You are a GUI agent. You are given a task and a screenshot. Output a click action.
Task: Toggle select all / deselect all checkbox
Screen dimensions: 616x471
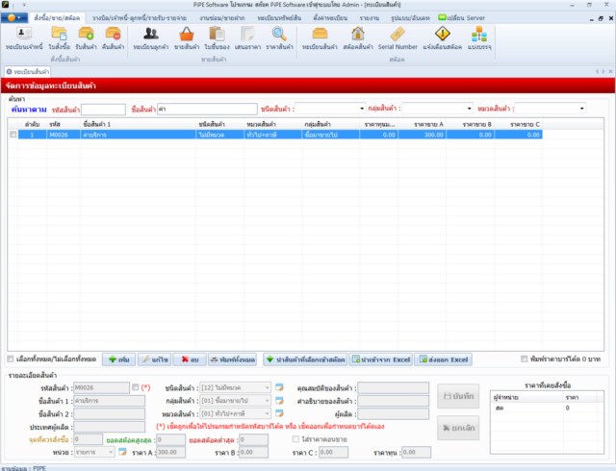pyautogui.click(x=11, y=359)
